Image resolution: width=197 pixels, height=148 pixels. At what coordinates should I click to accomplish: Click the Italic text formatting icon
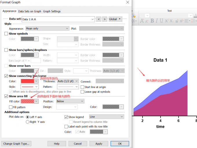(157, 21)
